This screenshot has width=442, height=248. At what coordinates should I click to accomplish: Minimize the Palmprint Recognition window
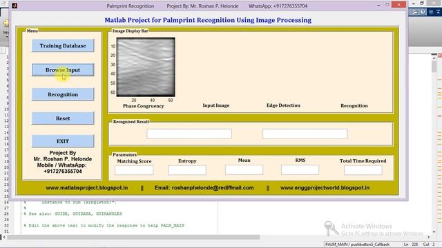(x=378, y=5)
